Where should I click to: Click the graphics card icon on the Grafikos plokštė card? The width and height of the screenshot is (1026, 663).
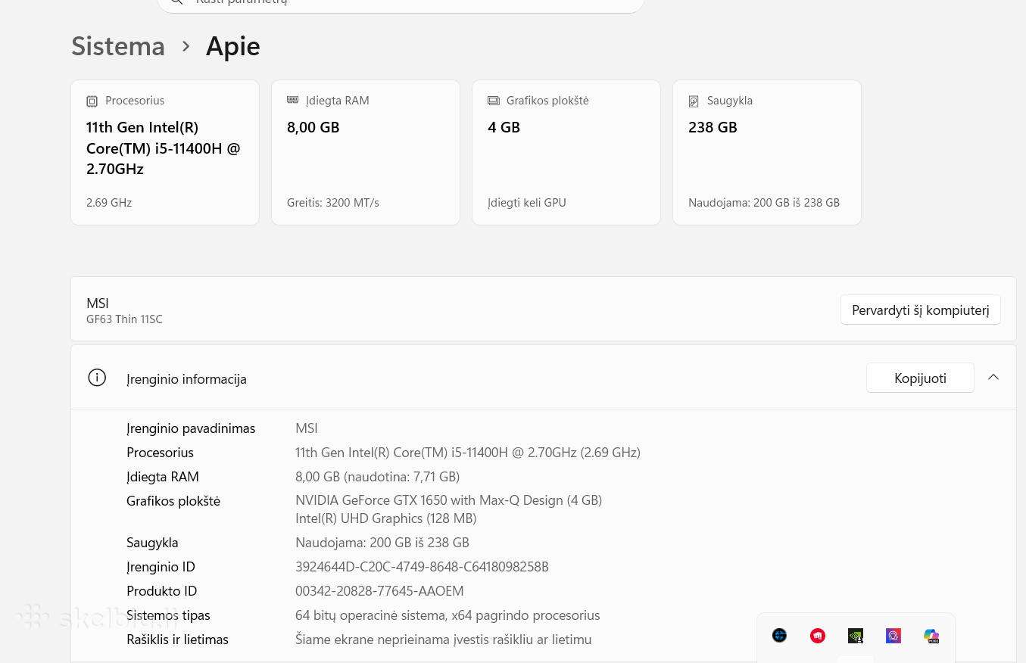[x=494, y=100]
